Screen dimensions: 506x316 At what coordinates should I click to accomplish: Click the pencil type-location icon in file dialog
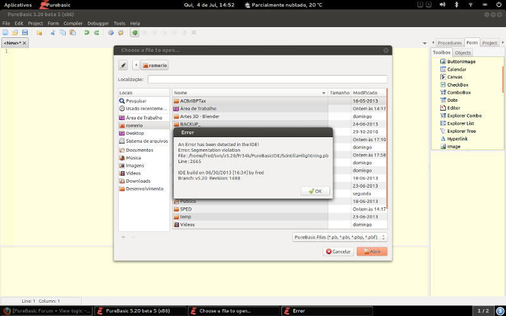click(123, 65)
